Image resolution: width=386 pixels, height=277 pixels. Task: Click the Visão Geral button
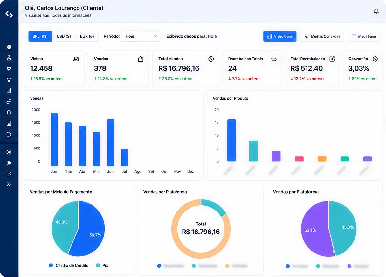(280, 36)
